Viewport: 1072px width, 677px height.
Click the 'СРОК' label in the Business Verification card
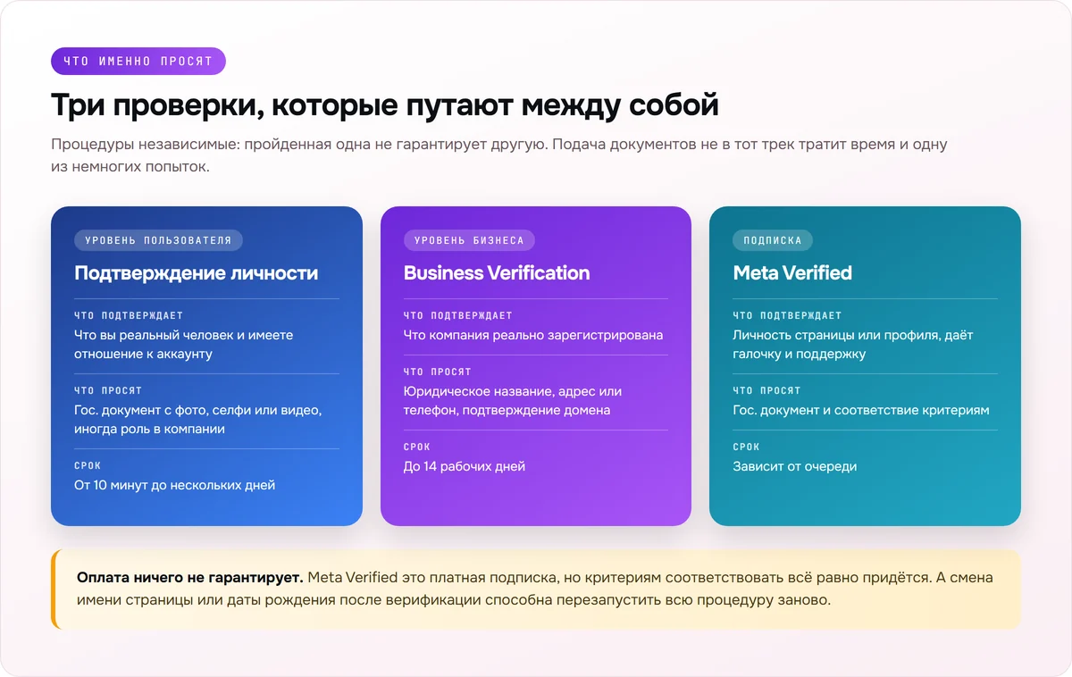tap(416, 447)
